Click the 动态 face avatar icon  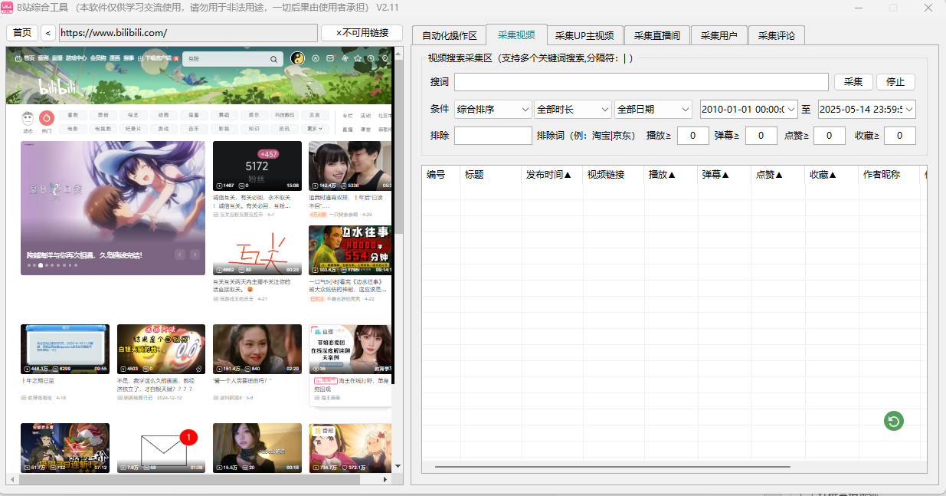coord(28,118)
